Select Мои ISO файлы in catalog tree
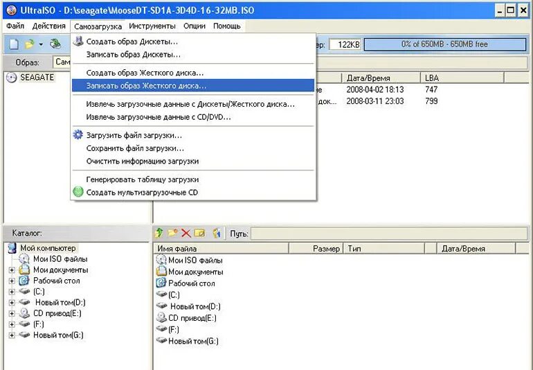Image resolution: width=533 pixels, height=370 pixels. coord(60,259)
